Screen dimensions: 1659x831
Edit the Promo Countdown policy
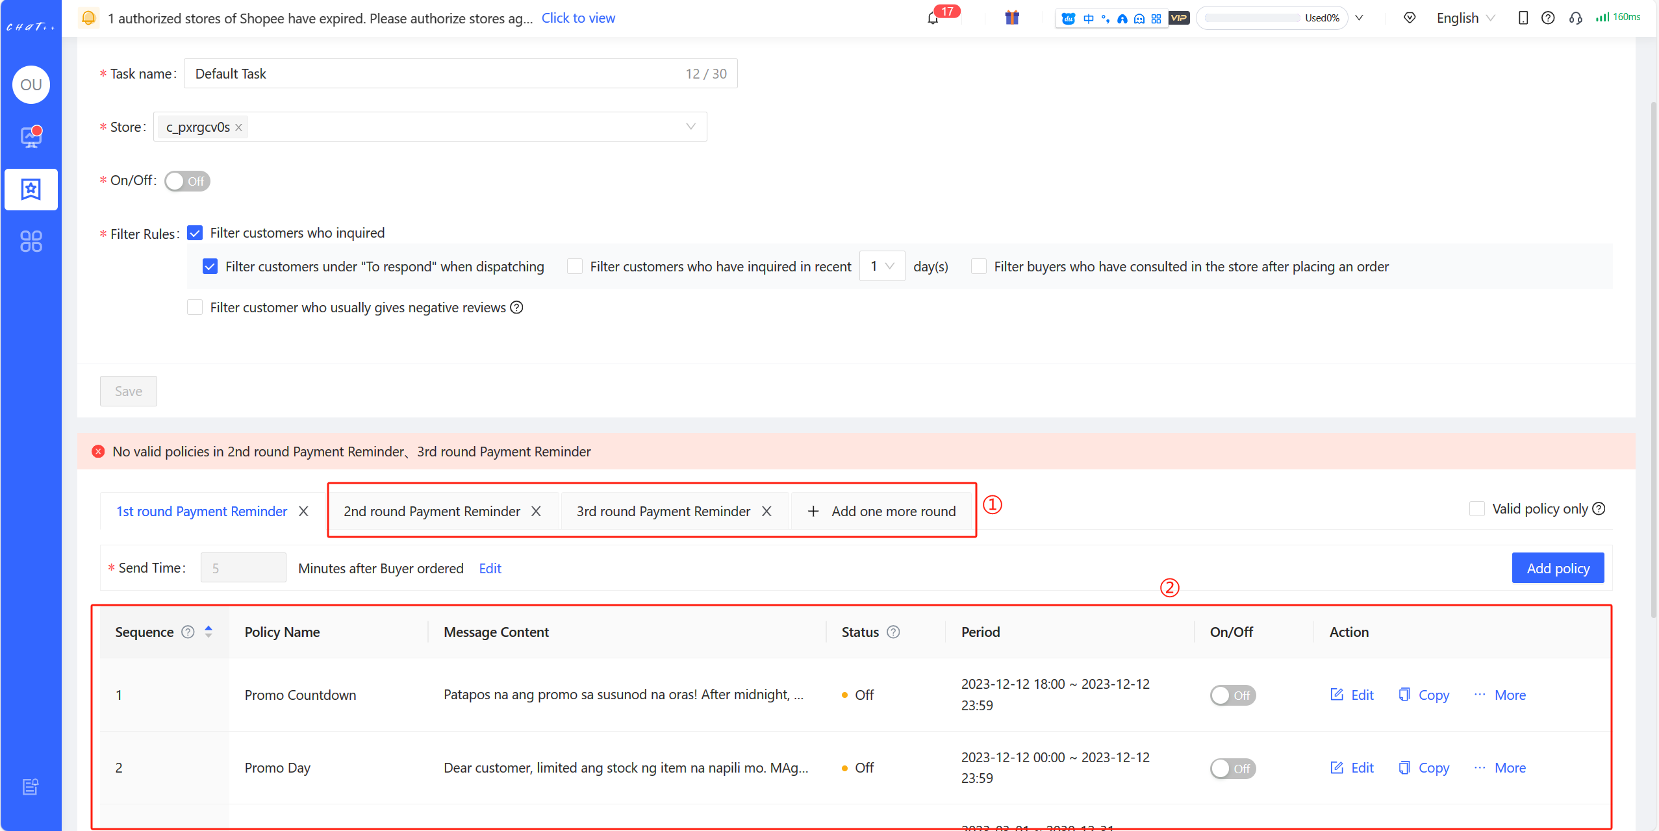pyautogui.click(x=1352, y=695)
